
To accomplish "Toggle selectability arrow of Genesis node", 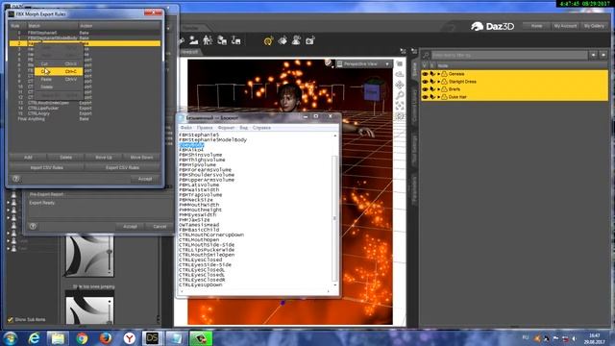I will point(432,74).
